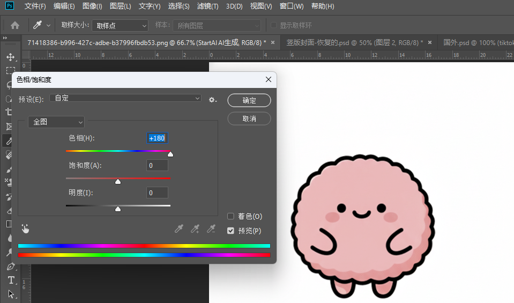Click the Home icon in options bar

(x=15, y=25)
